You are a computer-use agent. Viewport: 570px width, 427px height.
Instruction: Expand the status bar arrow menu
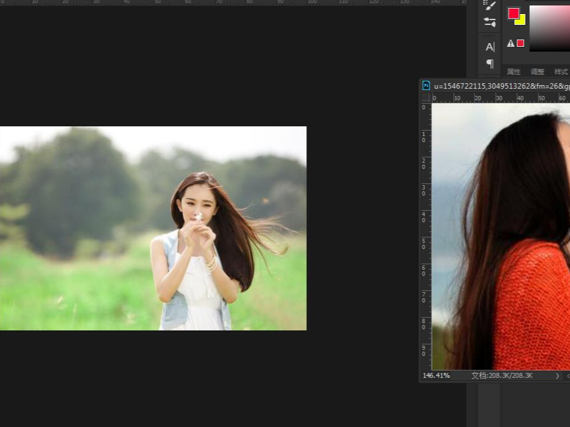coord(557,376)
